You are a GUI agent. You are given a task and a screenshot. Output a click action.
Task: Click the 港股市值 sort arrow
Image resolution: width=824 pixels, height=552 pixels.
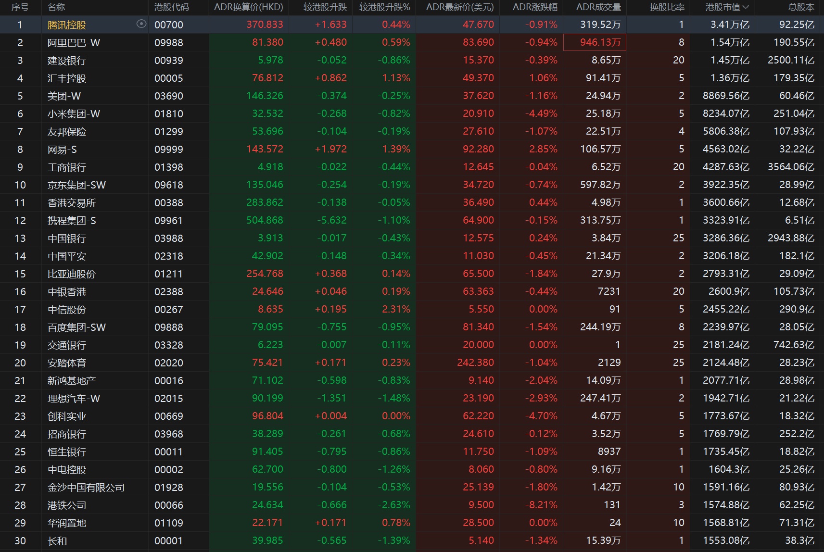pyautogui.click(x=746, y=7)
